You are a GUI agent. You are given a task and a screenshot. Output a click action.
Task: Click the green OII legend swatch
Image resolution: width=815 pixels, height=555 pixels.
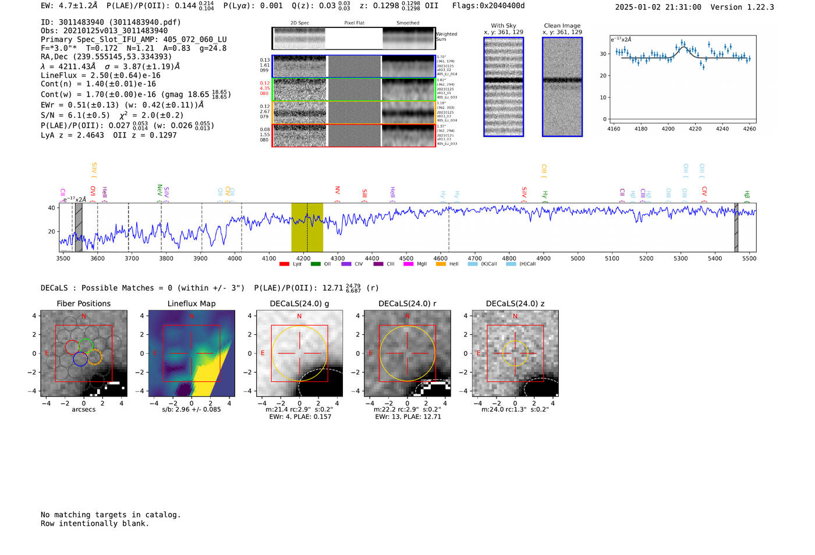(x=316, y=264)
